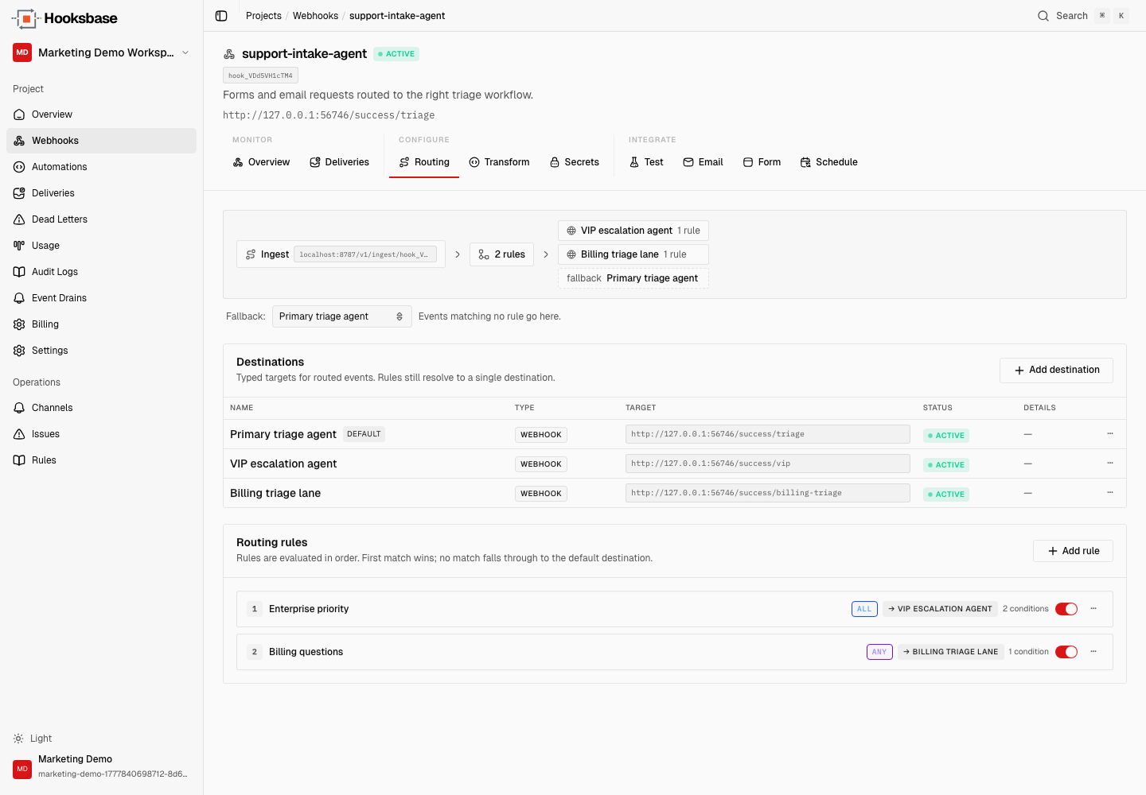Click VIP escalation agent flow node
Image resolution: width=1146 pixels, height=795 pixels.
click(633, 231)
